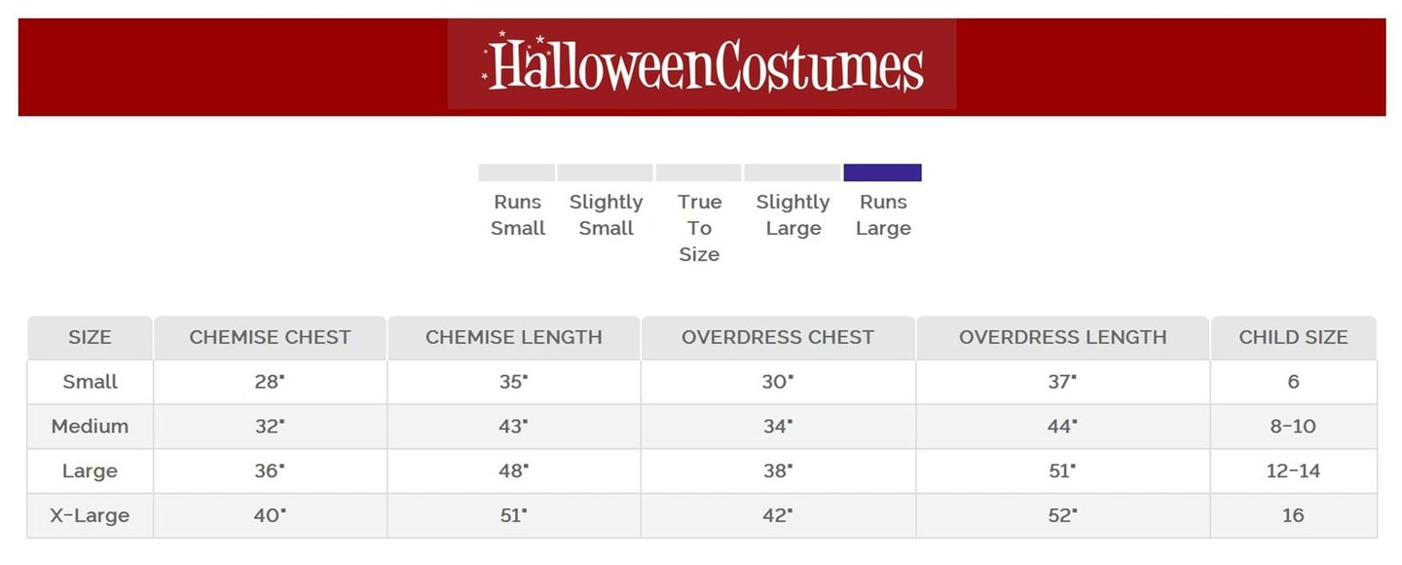The image size is (1402, 565).
Task: Select the Runs Small fit segment
Action: point(516,172)
